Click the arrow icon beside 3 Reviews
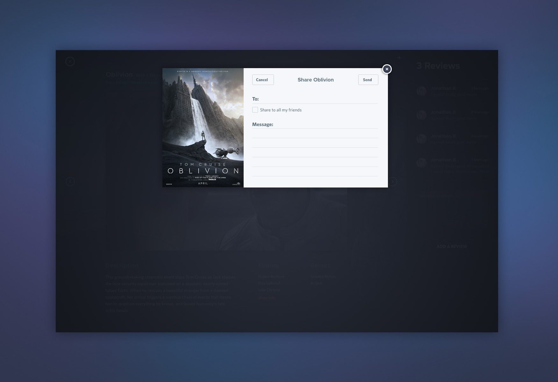 coord(399,58)
